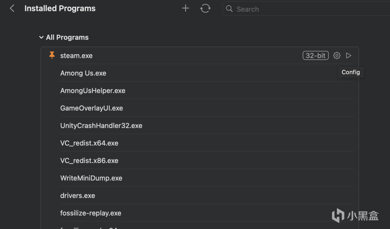
Task: Select Among Us.exe in the list
Action: (83, 73)
